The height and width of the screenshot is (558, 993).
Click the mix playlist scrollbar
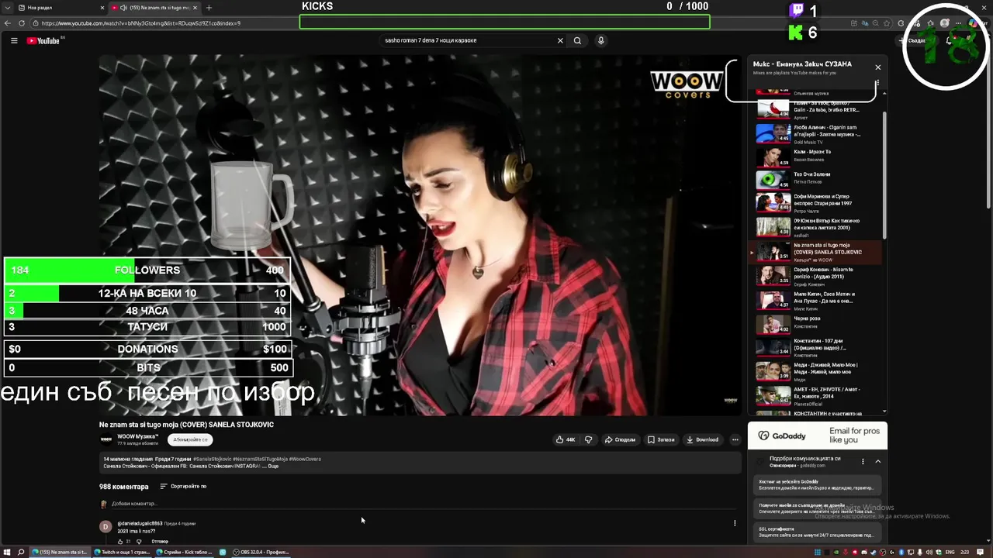pos(884,174)
